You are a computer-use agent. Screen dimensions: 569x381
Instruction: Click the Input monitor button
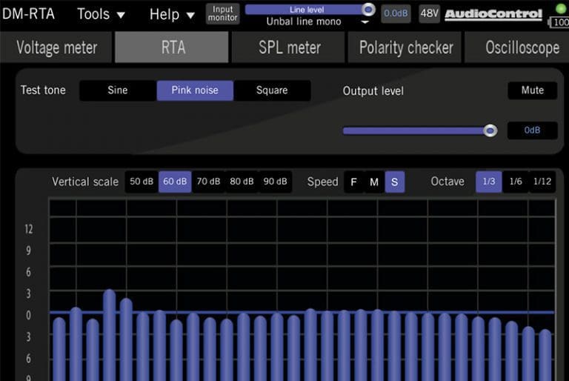(222, 14)
